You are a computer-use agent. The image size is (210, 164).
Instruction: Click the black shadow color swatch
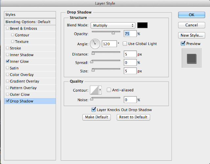142,25
